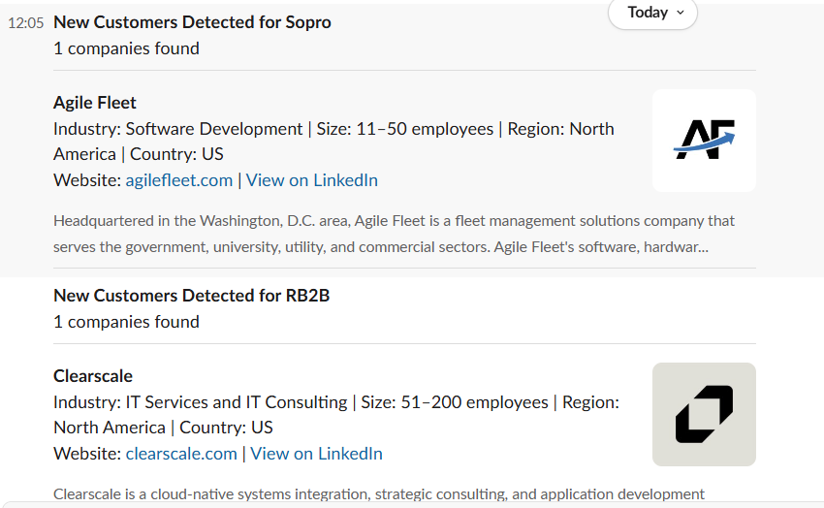824x508 pixels.
Task: Click New Customers Detected for Sopro heading
Action: click(x=192, y=22)
